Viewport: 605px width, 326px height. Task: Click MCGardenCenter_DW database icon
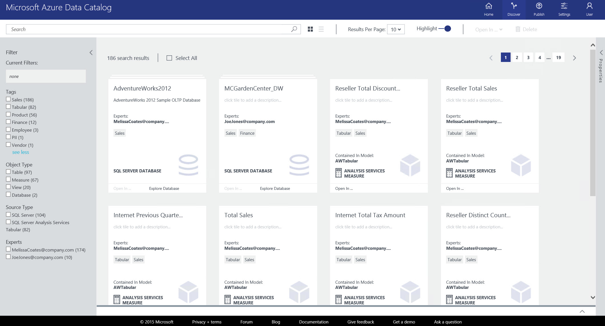pyautogui.click(x=299, y=165)
